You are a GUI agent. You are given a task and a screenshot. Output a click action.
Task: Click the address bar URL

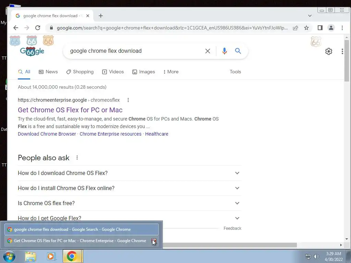[172, 28]
